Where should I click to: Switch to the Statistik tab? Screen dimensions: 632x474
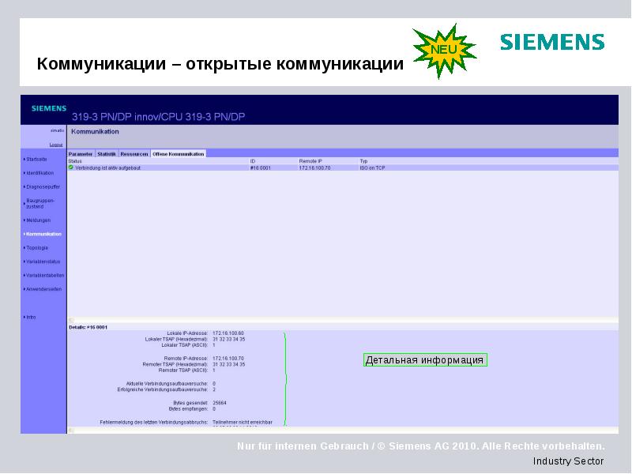[x=107, y=152]
